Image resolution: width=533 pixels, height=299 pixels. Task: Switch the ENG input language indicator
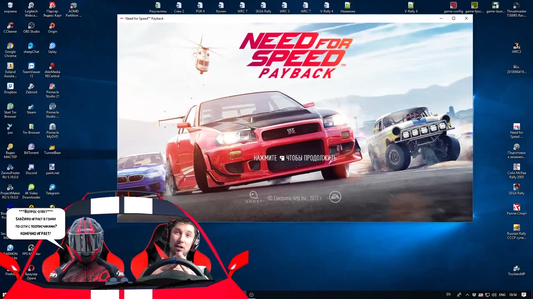[503, 294]
